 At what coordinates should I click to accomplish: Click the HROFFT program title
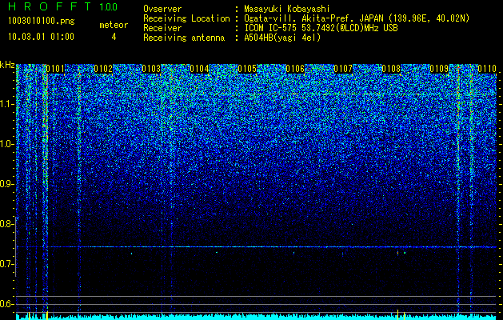pos(50,6)
